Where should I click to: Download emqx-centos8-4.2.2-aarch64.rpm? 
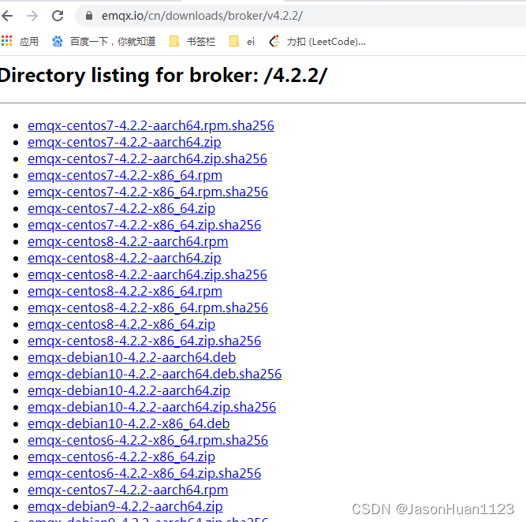coord(128,241)
